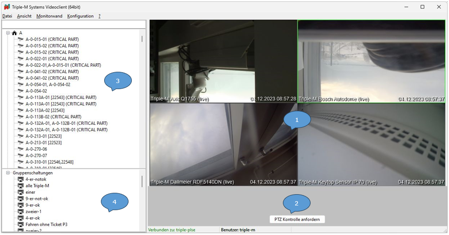Click monitor icon next to 9-er-ok
Screen dimensions: 449x235
coord(21,205)
